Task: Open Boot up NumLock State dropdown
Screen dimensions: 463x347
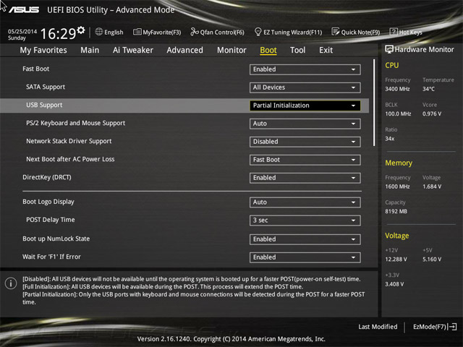Action: 305,239
